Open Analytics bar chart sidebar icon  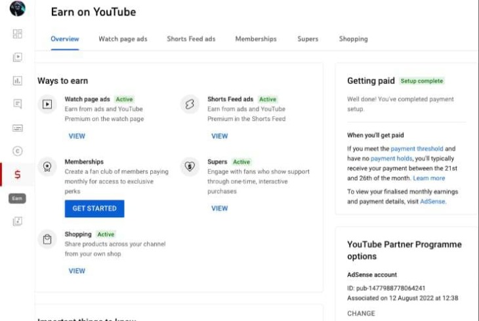coord(18,81)
